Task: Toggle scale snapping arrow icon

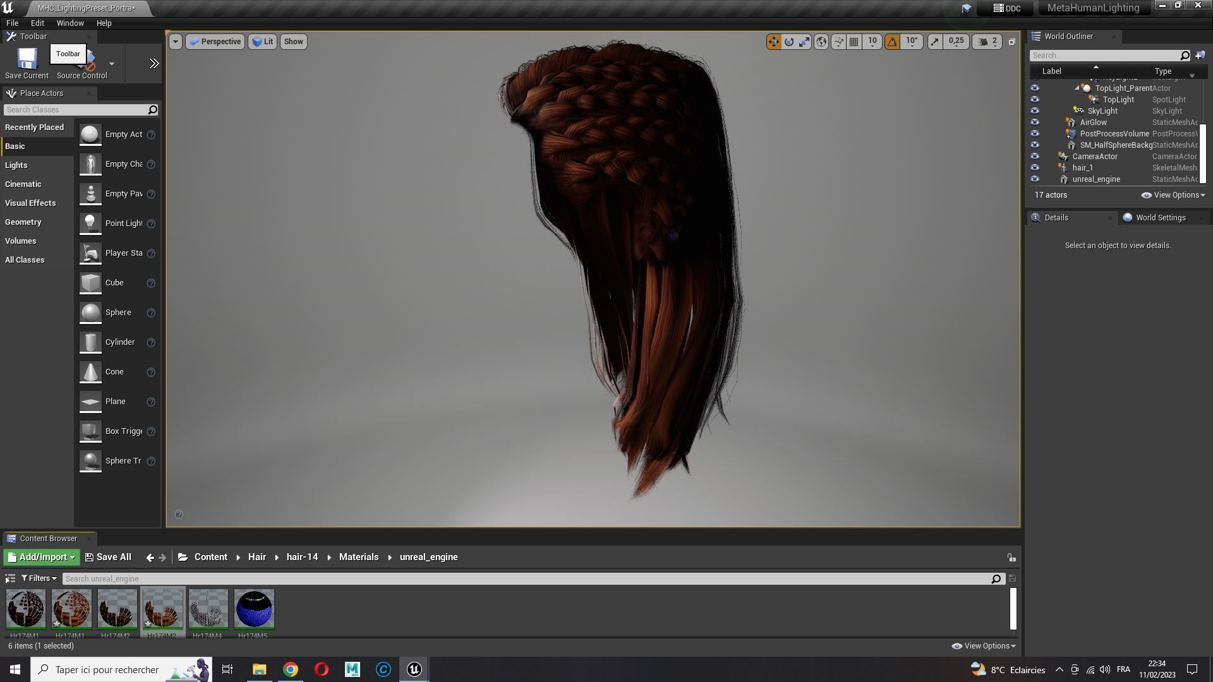Action: point(934,42)
